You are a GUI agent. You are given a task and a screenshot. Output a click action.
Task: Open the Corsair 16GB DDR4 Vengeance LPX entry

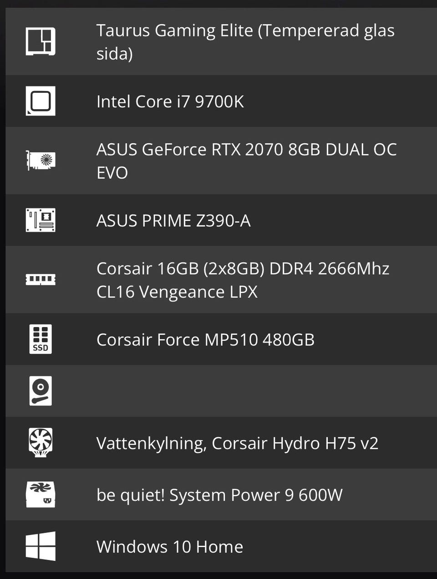click(x=243, y=280)
